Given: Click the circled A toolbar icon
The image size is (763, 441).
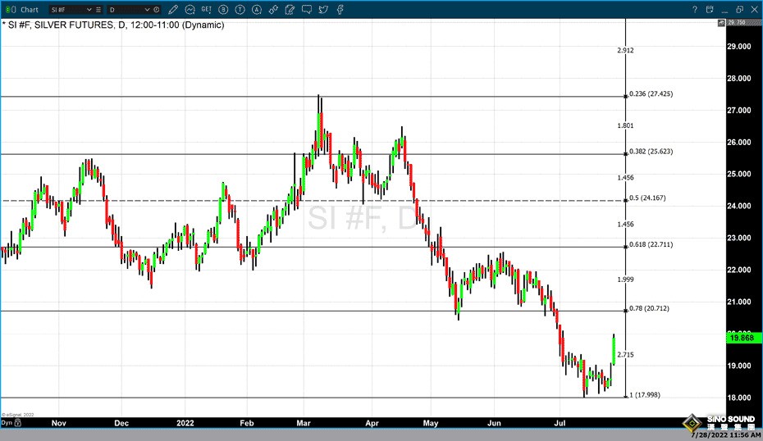Looking at the screenshot, I should tap(257, 10).
